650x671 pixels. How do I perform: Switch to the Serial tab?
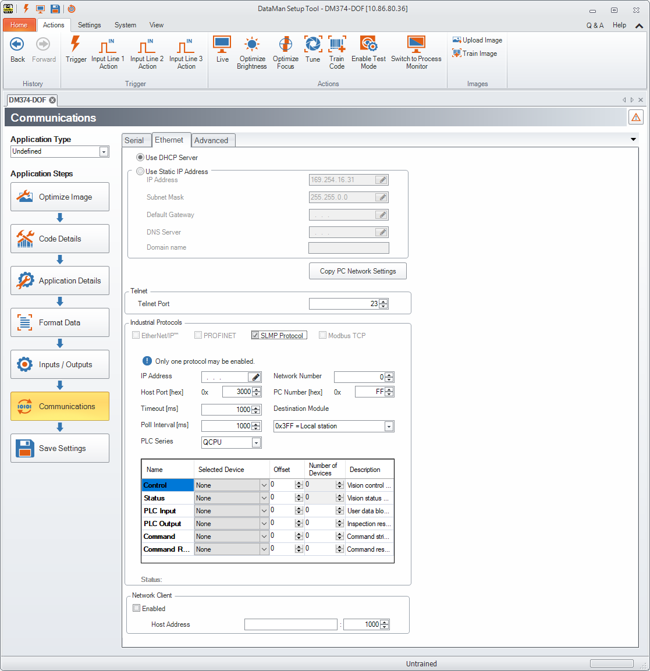coord(134,140)
